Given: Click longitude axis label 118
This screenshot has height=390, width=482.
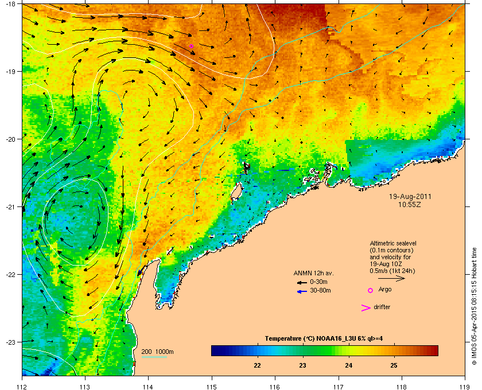Looking at the screenshot, I should 402,387.
